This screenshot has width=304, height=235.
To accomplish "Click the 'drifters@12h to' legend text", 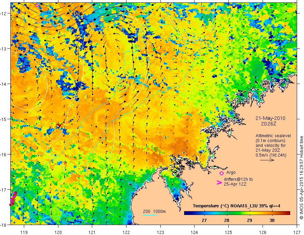I will (238, 179).
